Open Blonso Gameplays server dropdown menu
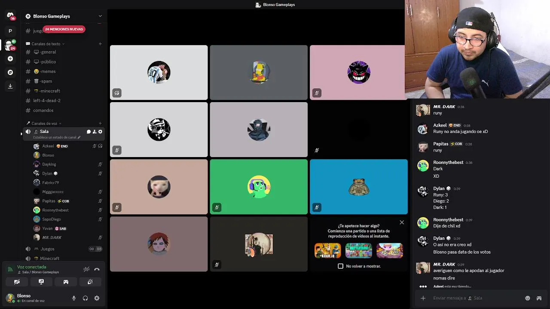The height and width of the screenshot is (309, 550). (100, 16)
